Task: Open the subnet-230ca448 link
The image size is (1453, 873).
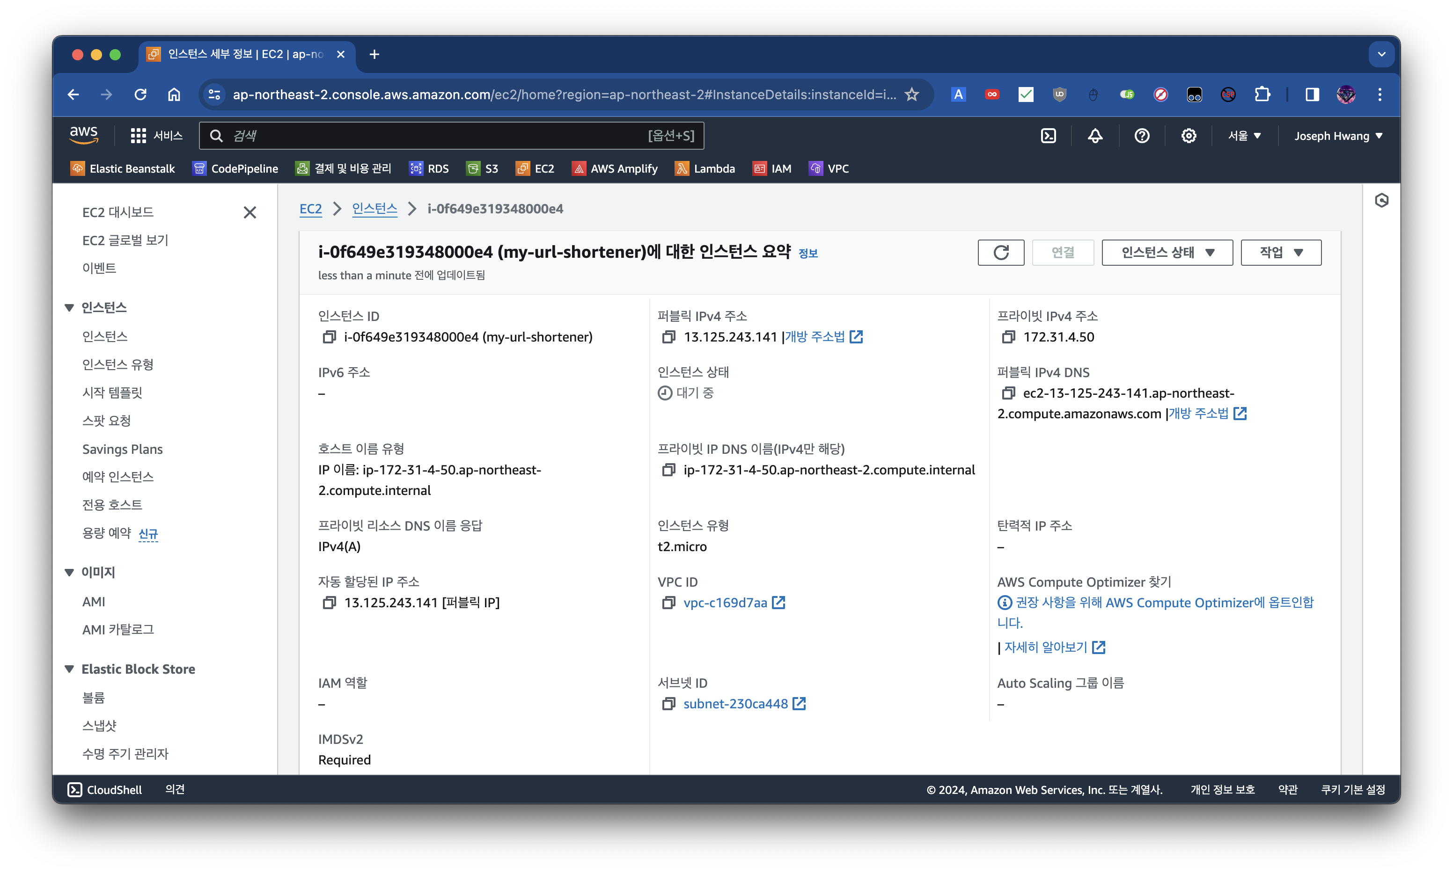Action: (744, 704)
